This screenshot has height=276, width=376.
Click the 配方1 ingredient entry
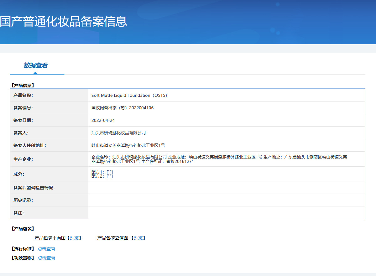click(102, 172)
